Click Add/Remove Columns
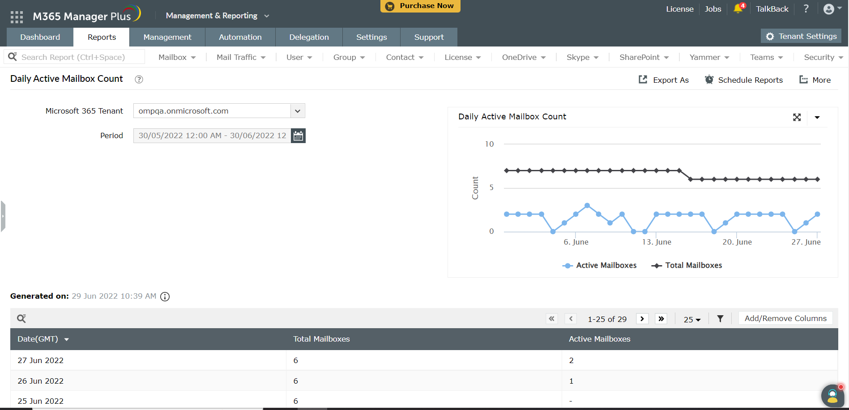The width and height of the screenshot is (849, 410). pos(785,318)
